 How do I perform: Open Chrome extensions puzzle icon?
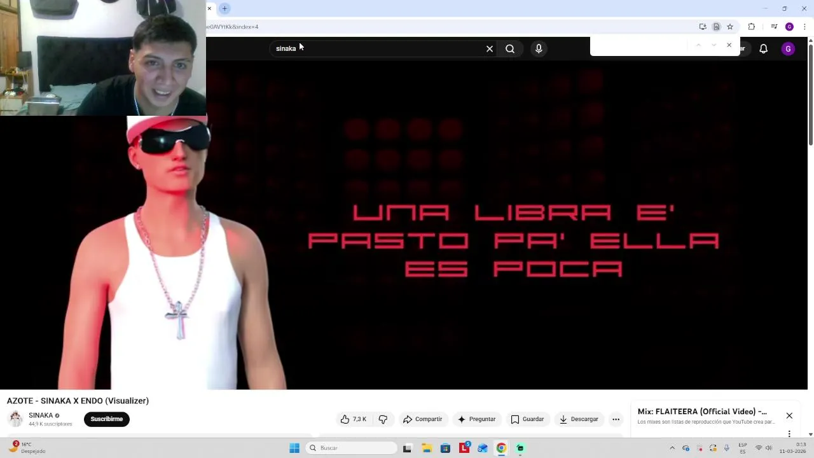(752, 27)
